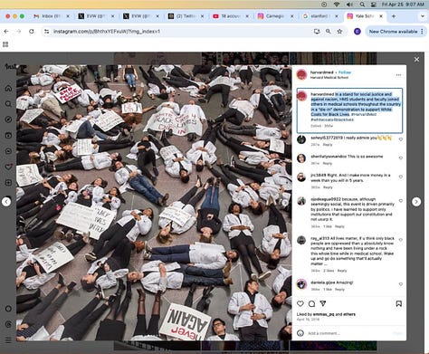This screenshot has width=429, height=354.
Task: Close the post overlay with X
Action: tap(416, 60)
